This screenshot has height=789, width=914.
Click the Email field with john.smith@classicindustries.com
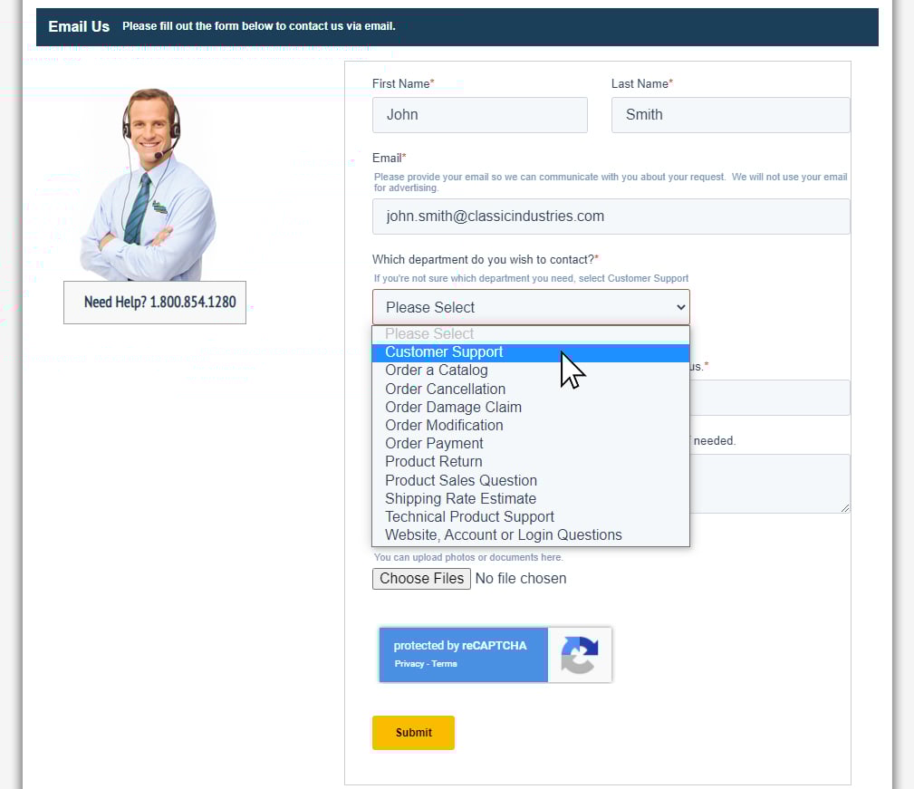611,216
